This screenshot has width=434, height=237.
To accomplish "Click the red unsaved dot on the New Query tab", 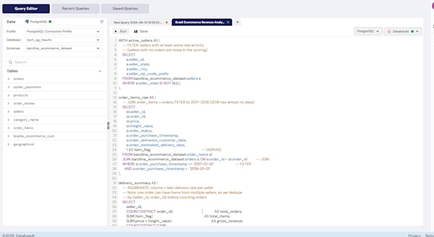I will click(167, 22).
